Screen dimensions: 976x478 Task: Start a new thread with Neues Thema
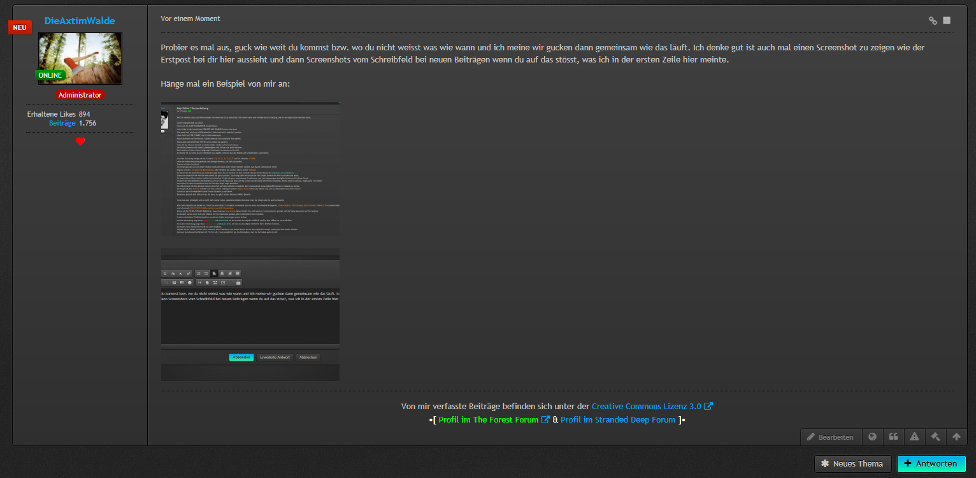coord(852,464)
